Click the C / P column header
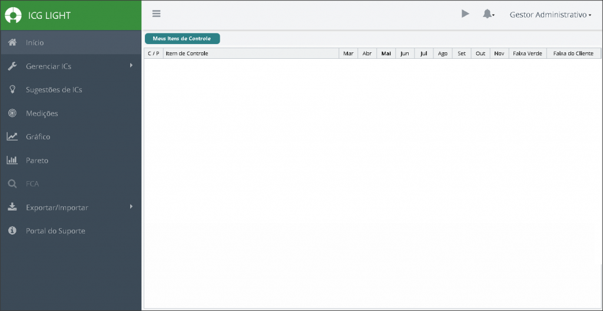Viewport: 603px width, 311px height. (x=154, y=53)
